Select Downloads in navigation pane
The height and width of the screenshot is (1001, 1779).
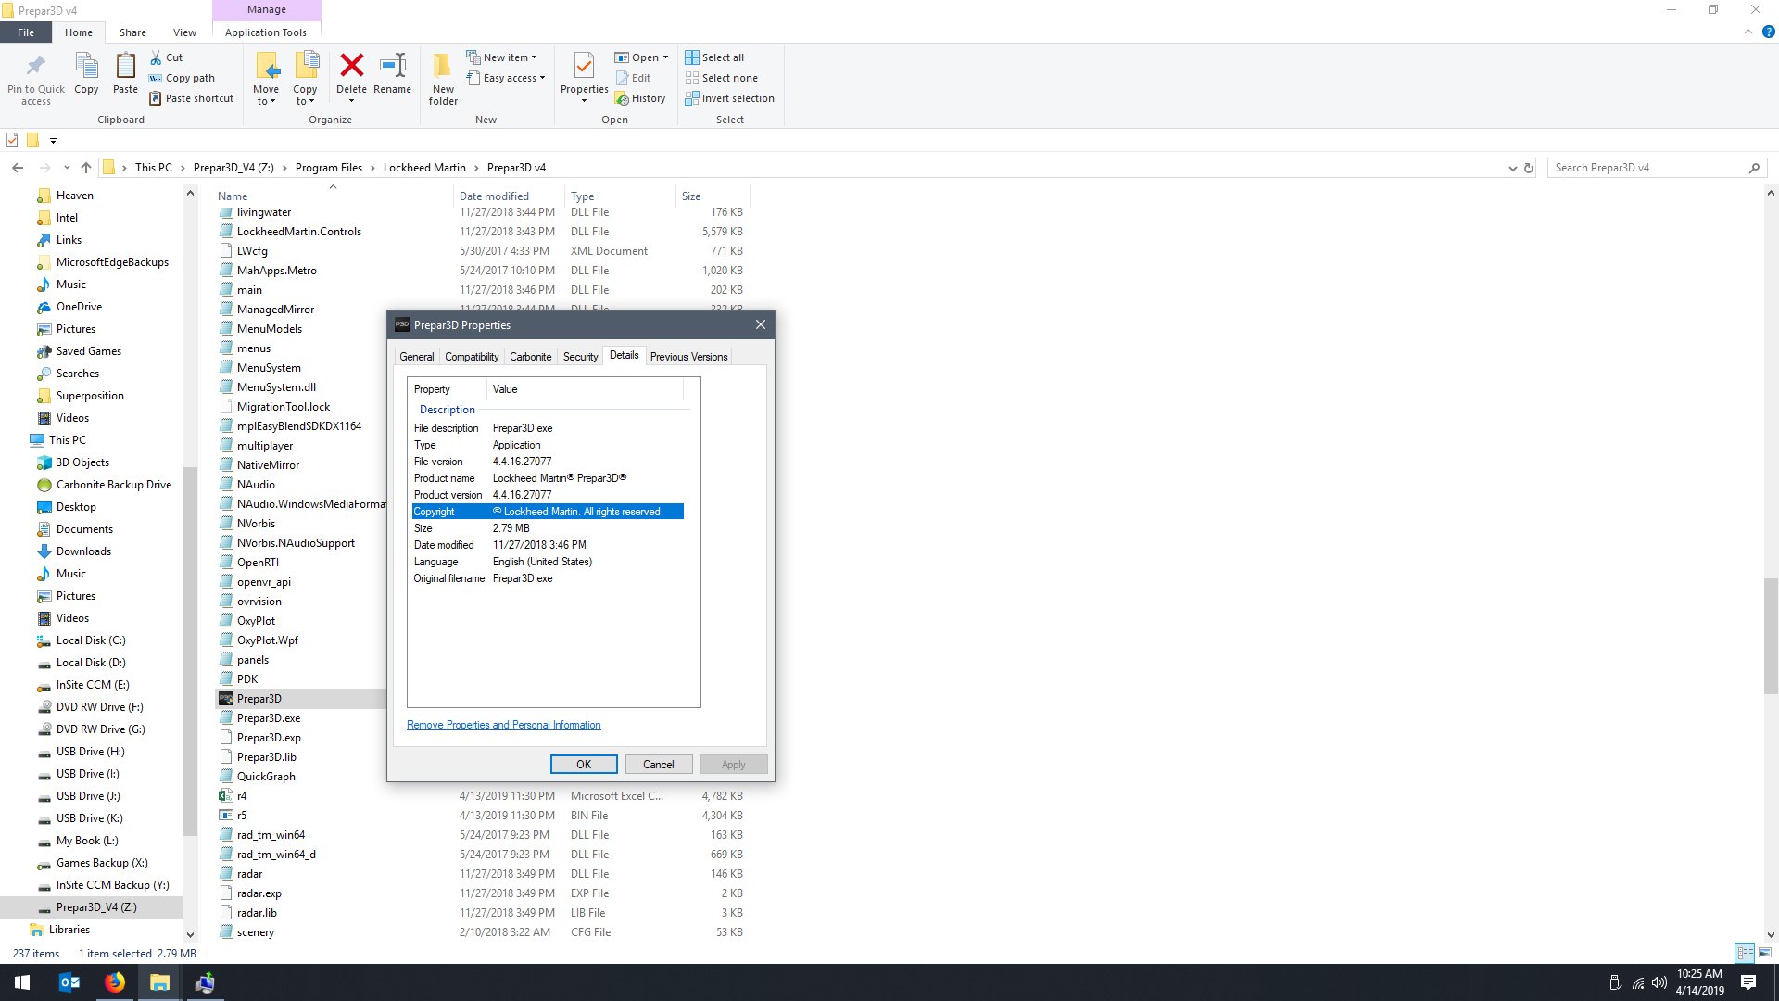click(83, 551)
